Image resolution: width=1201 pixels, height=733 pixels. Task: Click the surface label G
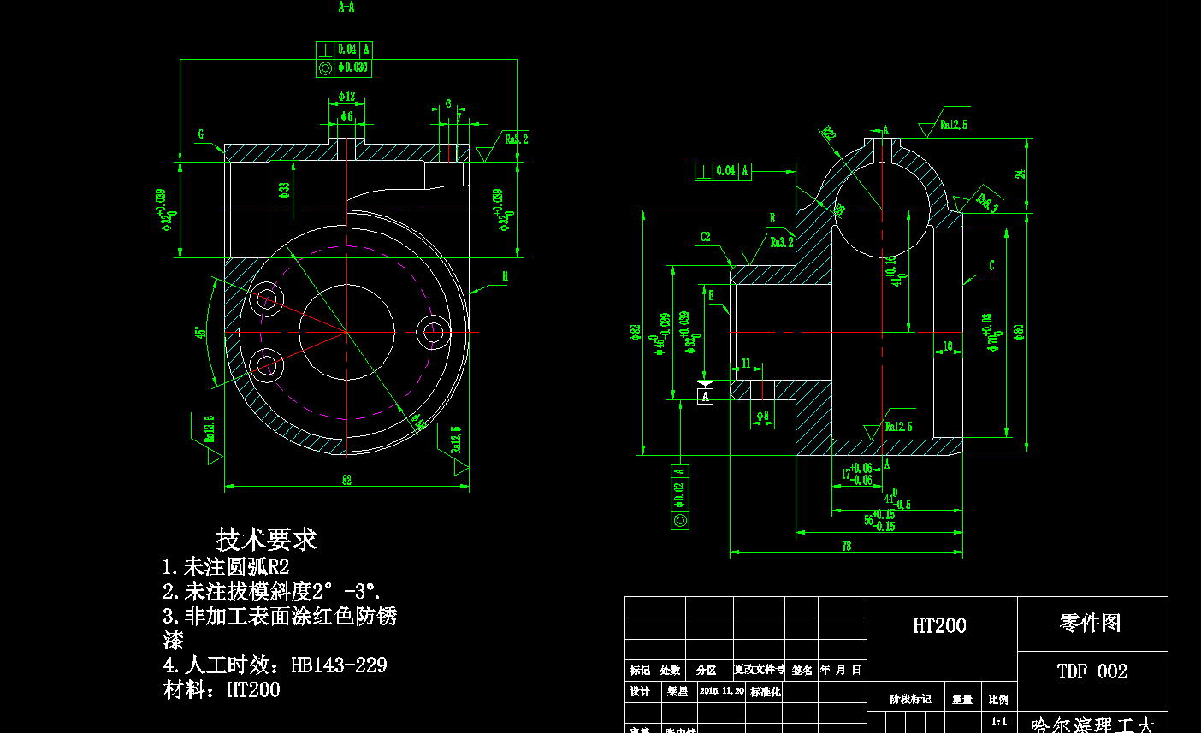pos(201,134)
